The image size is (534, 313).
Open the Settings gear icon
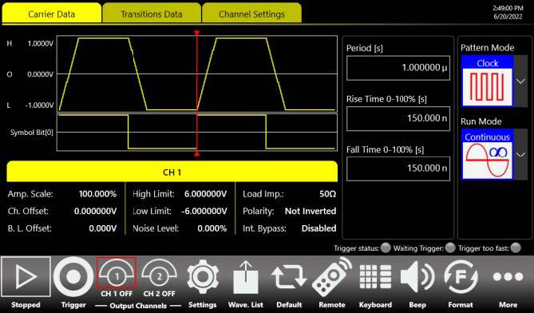[203, 277]
